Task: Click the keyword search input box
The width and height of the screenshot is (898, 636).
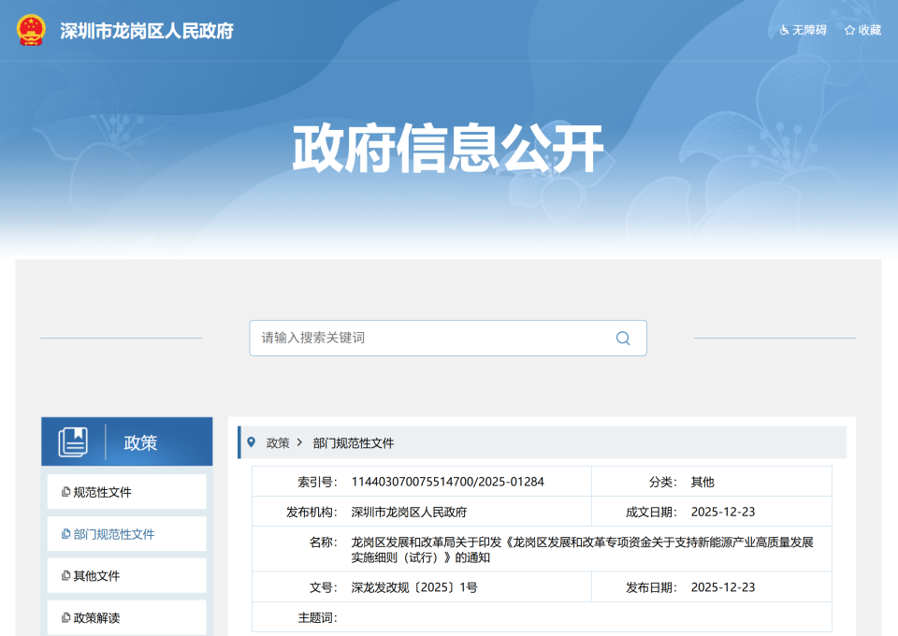Action: pyautogui.click(x=421, y=338)
